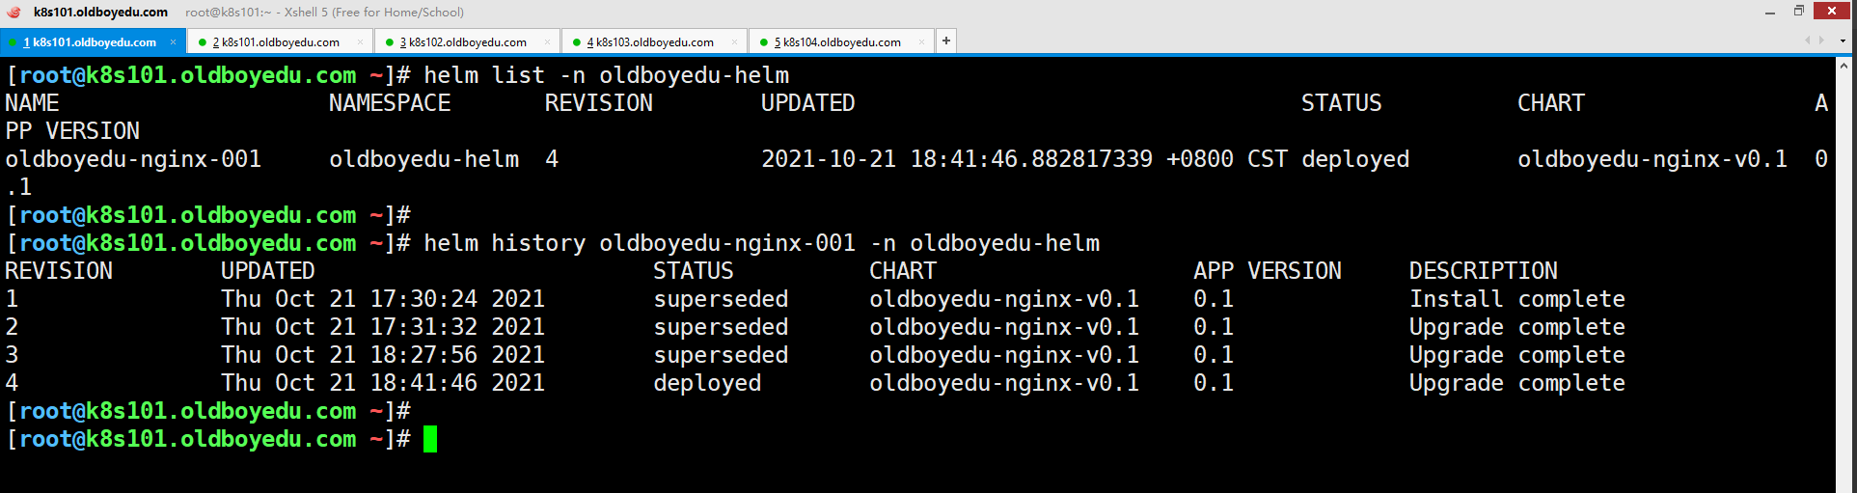Click the Xshell app icon in title bar
Screen dimensions: 1857x493
pyautogui.click(x=14, y=12)
